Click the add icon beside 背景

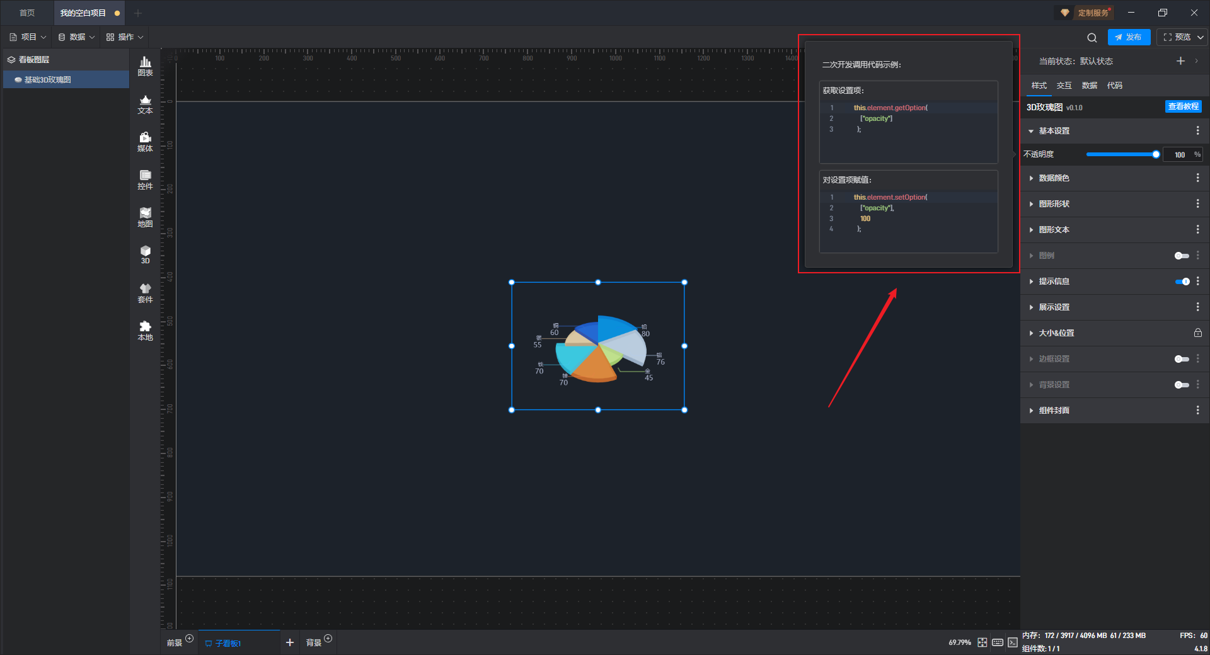click(328, 639)
